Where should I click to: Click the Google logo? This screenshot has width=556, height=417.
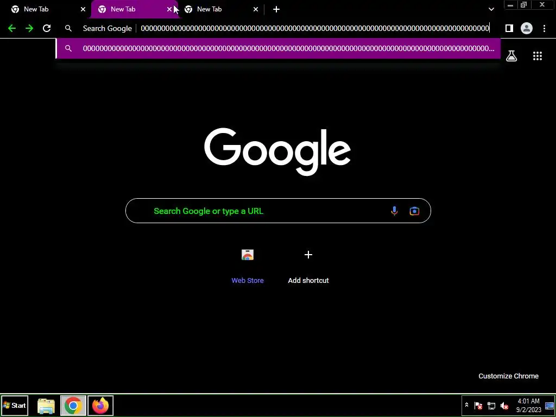pyautogui.click(x=277, y=152)
